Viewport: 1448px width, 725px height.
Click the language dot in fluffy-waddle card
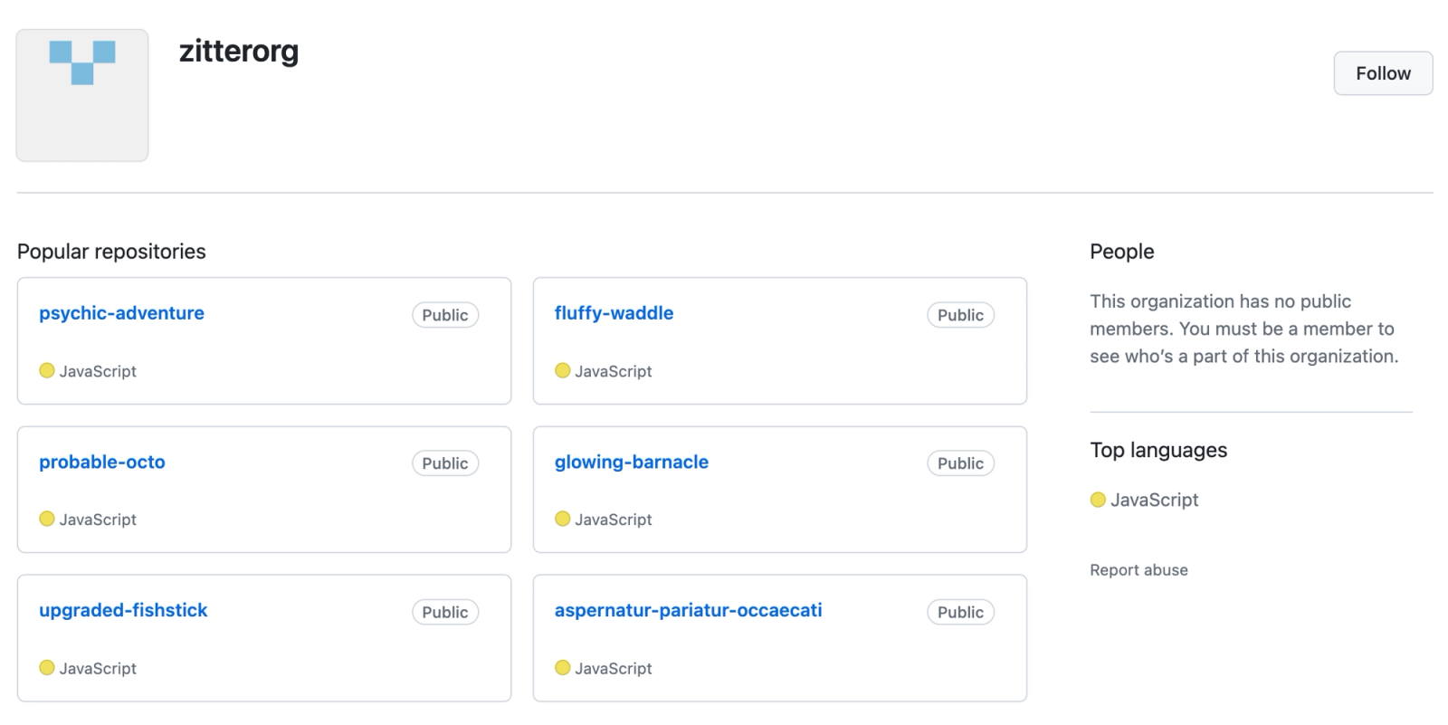tap(563, 370)
